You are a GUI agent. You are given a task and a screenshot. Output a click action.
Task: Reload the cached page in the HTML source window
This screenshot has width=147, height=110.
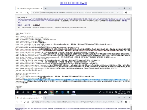[x=24, y=12]
